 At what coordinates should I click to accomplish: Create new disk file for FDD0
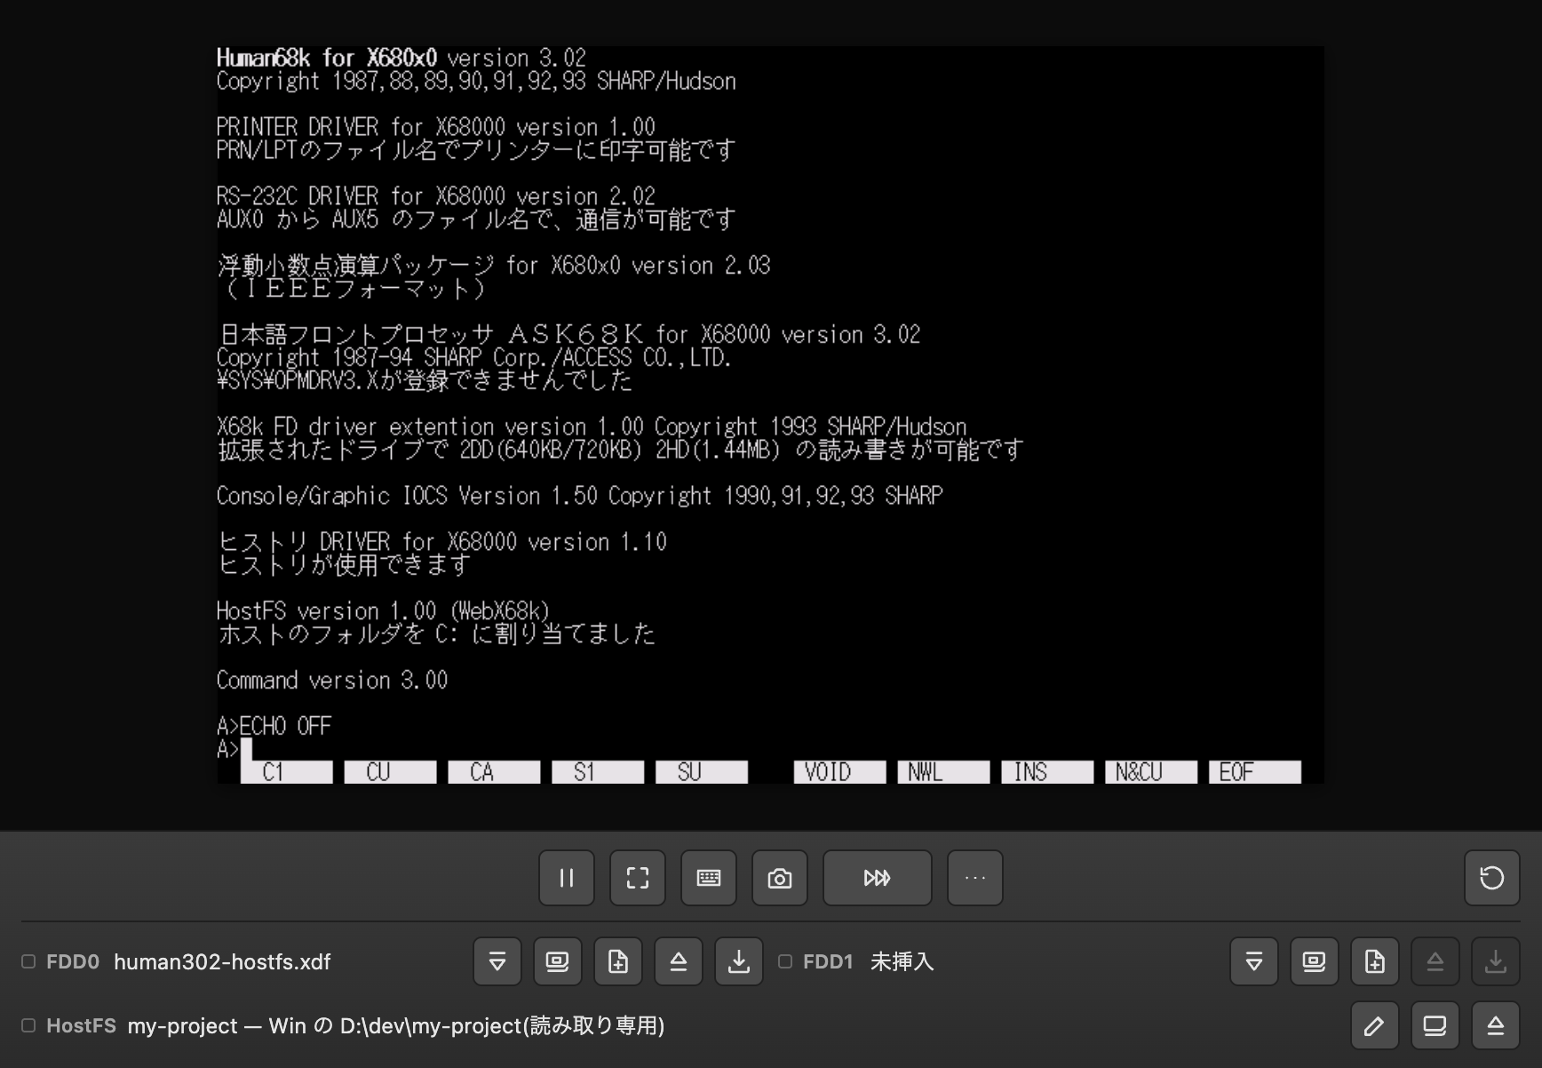tap(618, 961)
